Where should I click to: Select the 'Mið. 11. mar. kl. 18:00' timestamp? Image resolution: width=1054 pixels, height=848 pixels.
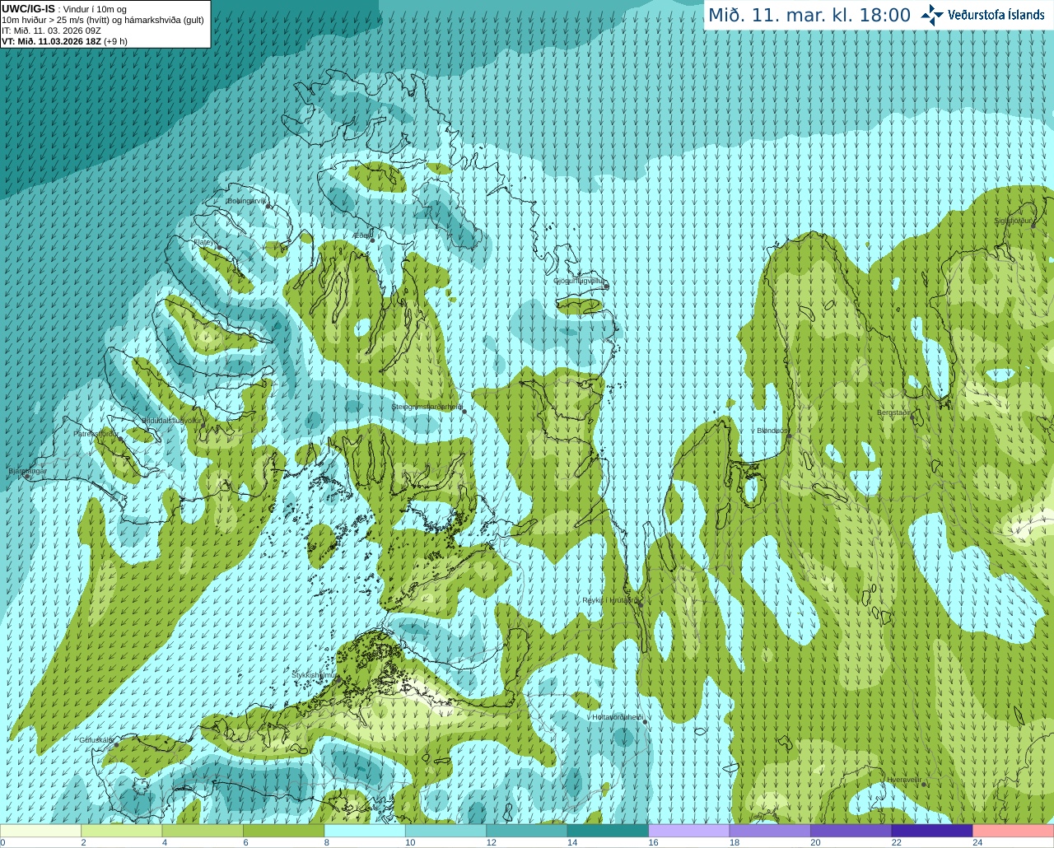809,15
